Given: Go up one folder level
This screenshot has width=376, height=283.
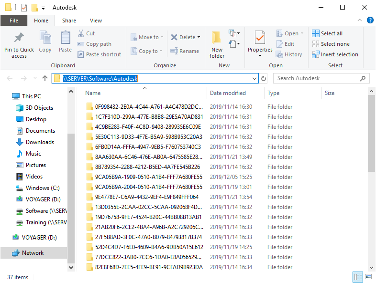Looking at the screenshot, I should (x=45, y=78).
